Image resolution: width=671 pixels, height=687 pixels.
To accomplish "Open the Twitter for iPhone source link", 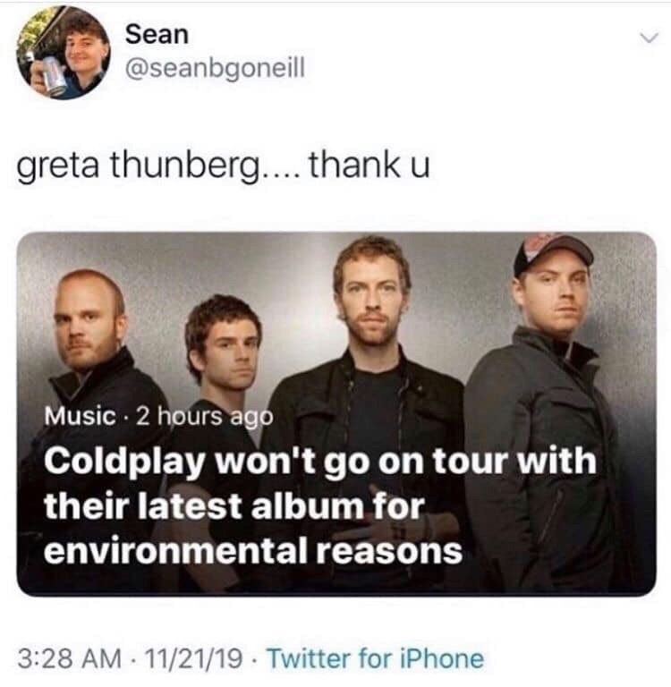I will (x=376, y=658).
